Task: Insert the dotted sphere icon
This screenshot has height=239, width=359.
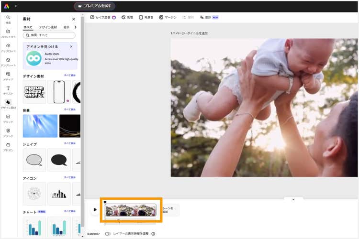Action: (34, 194)
